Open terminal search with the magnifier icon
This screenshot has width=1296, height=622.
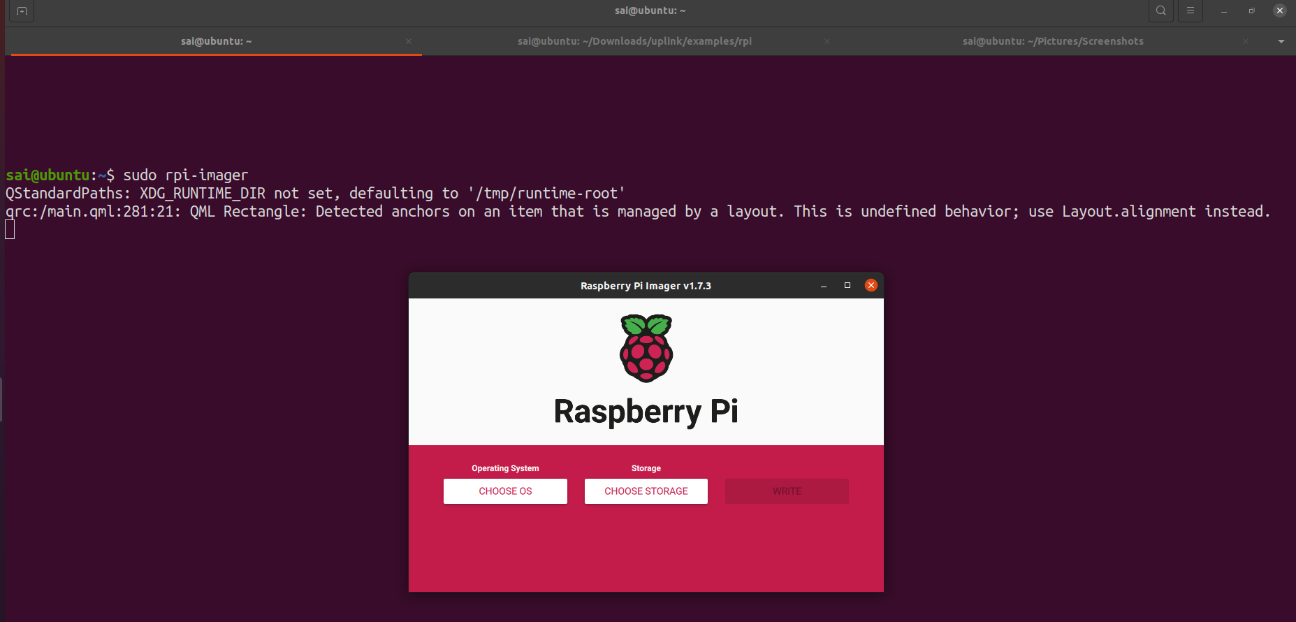click(1160, 10)
